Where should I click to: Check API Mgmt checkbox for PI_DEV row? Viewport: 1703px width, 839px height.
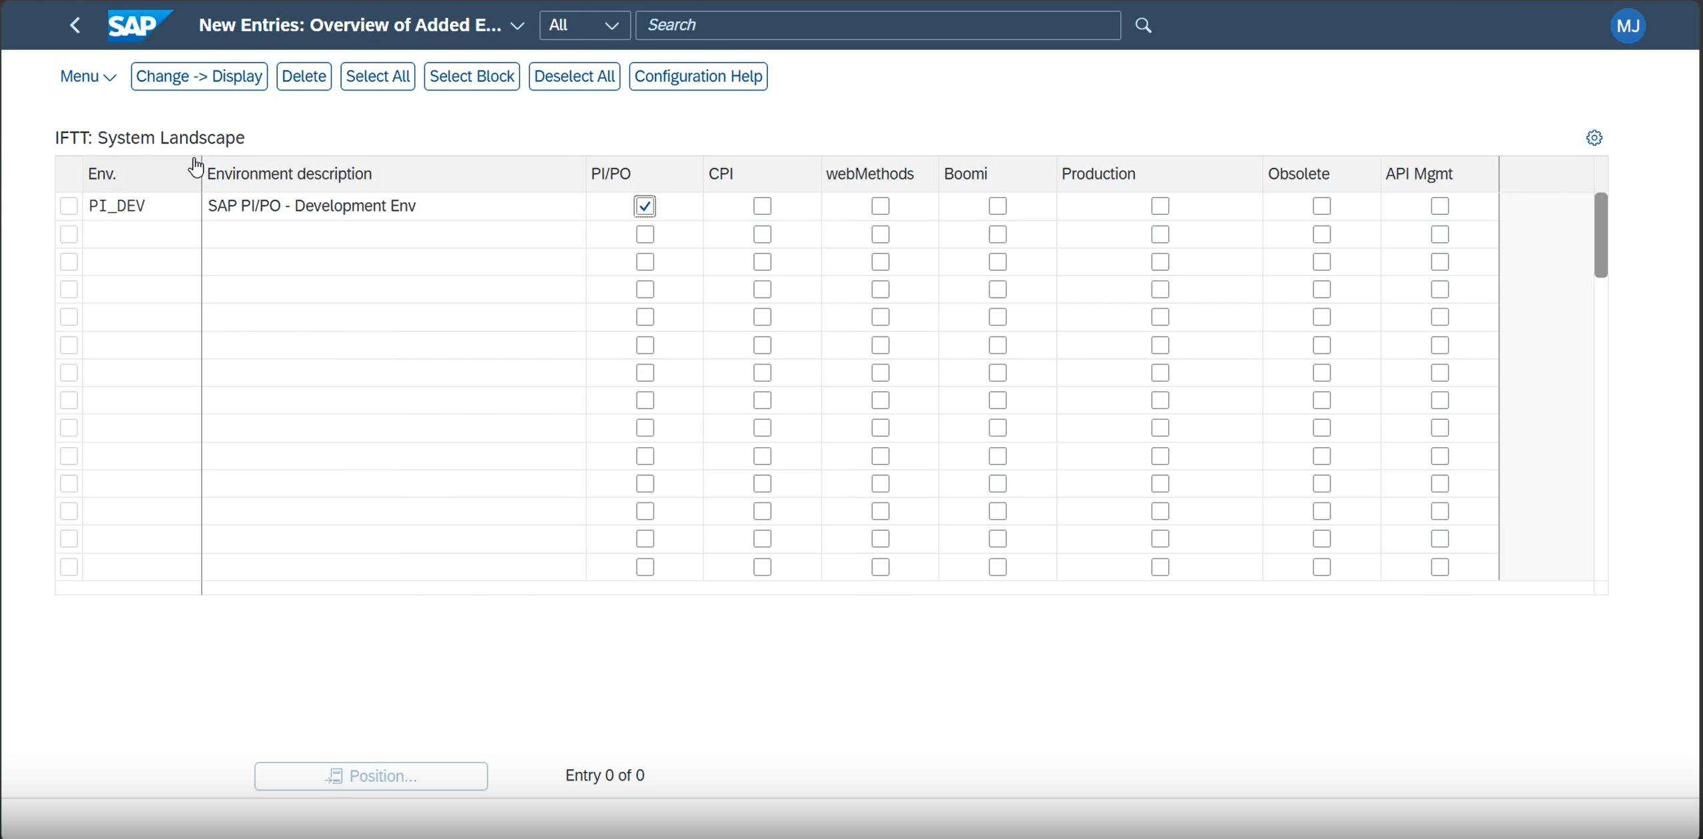coord(1439,206)
